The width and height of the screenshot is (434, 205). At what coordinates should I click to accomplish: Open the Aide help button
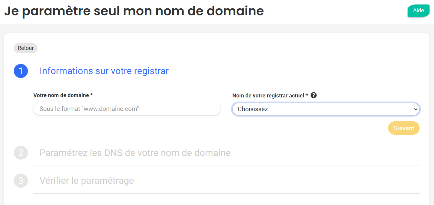pos(418,11)
